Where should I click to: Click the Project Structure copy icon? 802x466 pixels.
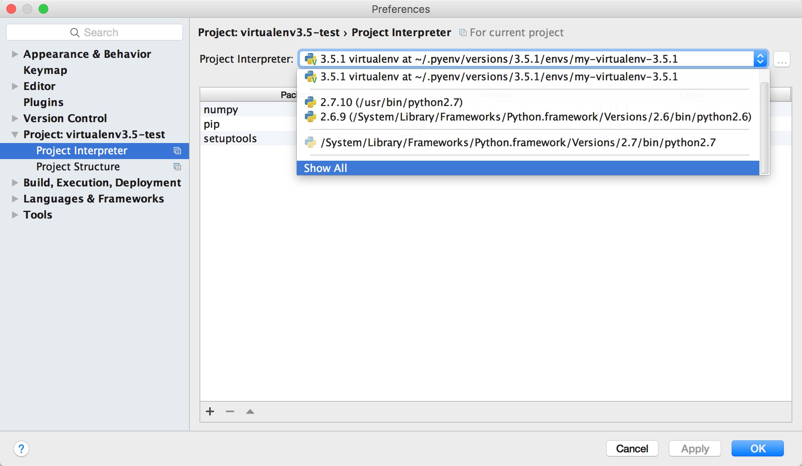point(178,166)
